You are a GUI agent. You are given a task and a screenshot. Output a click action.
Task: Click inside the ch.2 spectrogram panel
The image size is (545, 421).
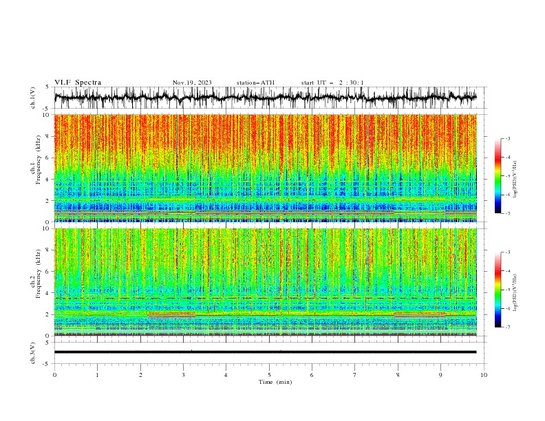click(265, 282)
